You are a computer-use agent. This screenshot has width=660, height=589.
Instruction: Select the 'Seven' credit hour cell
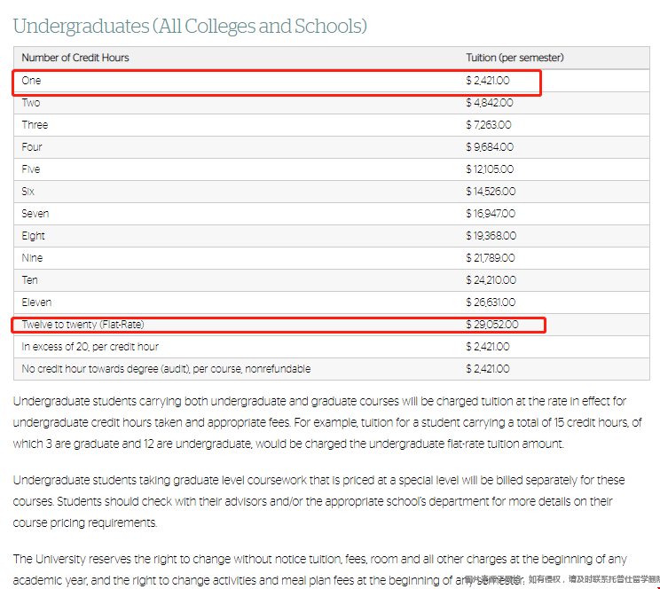click(x=35, y=214)
